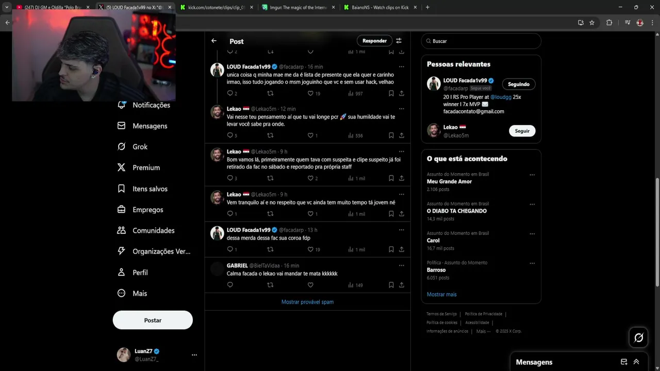The width and height of the screenshot is (660, 371).
Task: Click the Buscar search field
Action: coord(481,41)
